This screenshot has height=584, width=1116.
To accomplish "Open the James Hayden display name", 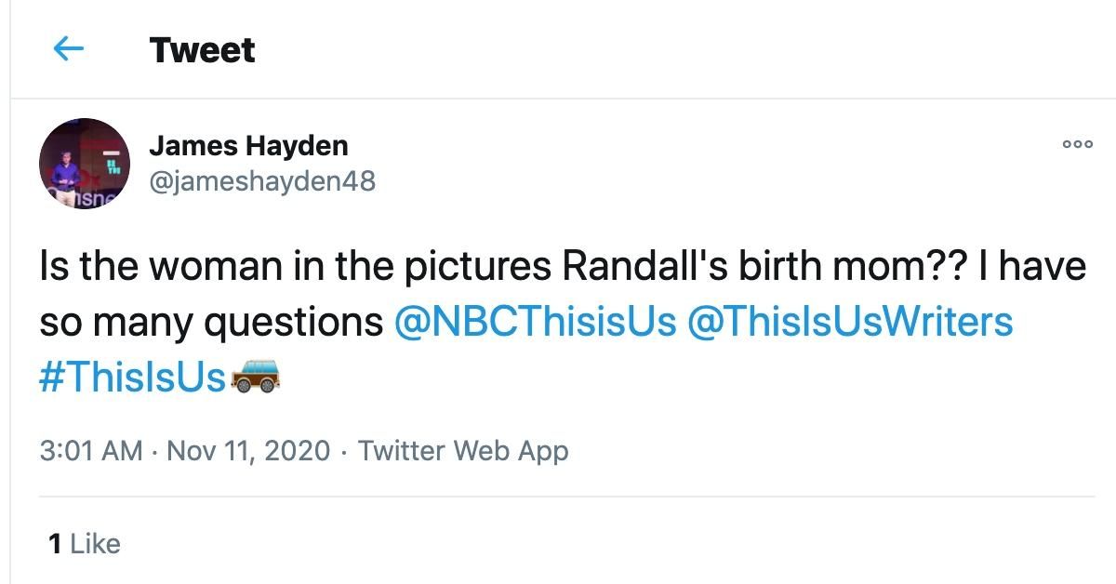I will (x=249, y=146).
